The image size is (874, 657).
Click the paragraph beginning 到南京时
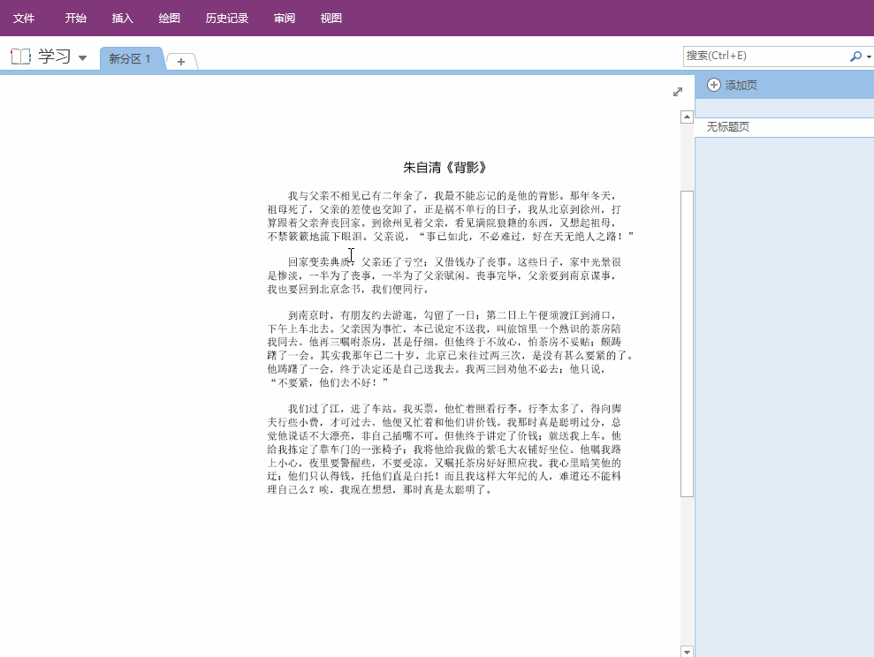[451, 349]
